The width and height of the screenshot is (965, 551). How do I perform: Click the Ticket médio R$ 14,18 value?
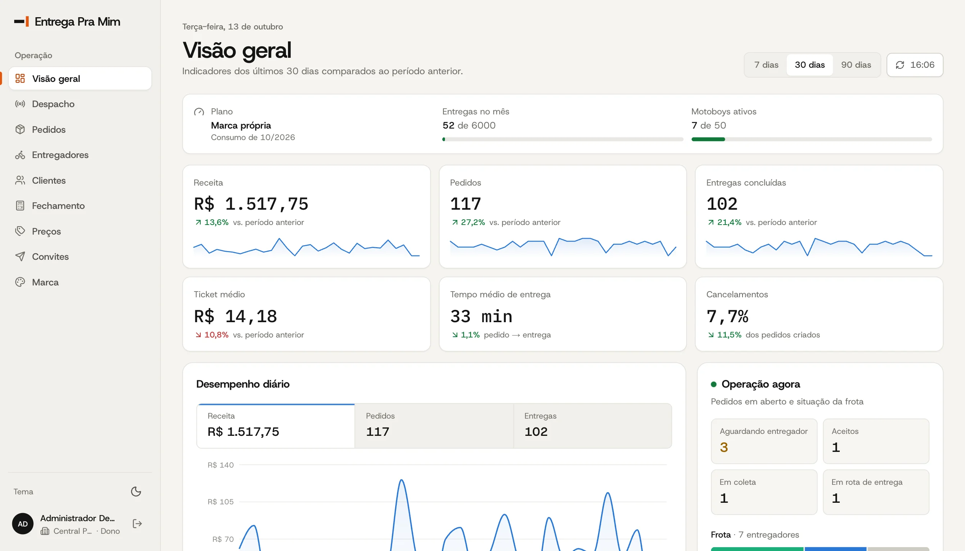235,316
